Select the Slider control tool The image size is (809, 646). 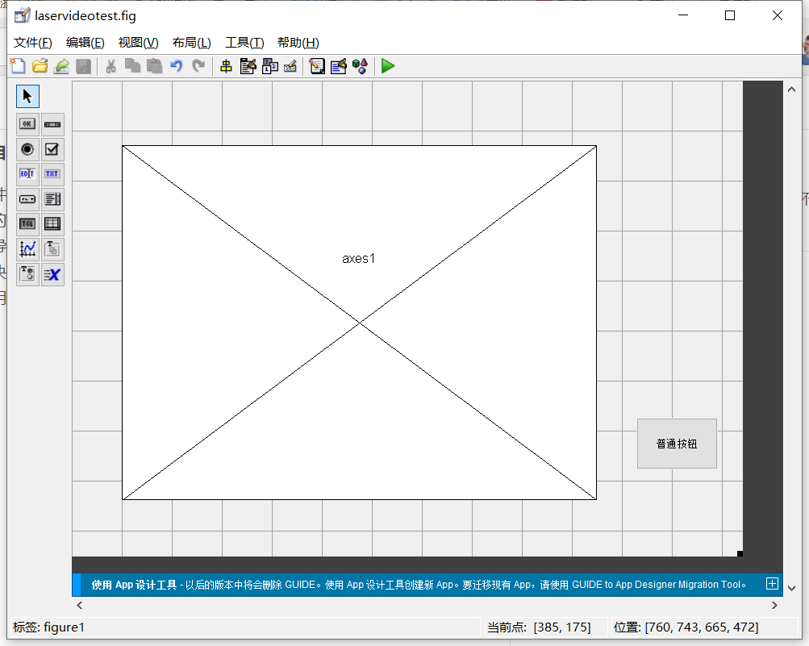(52, 123)
